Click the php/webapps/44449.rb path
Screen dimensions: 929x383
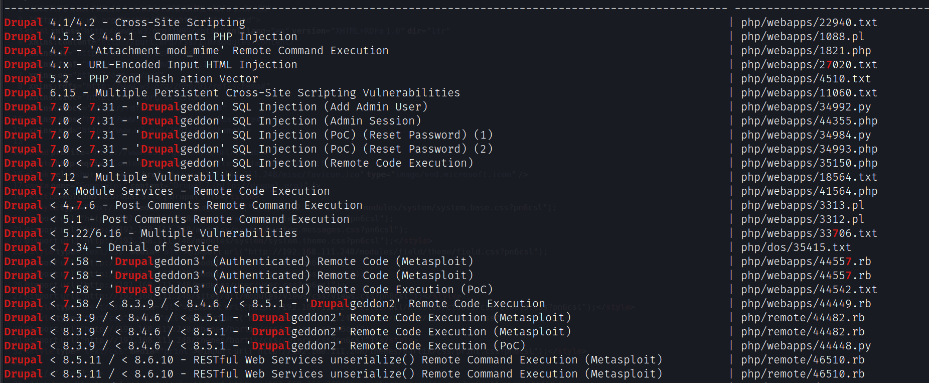(x=806, y=304)
